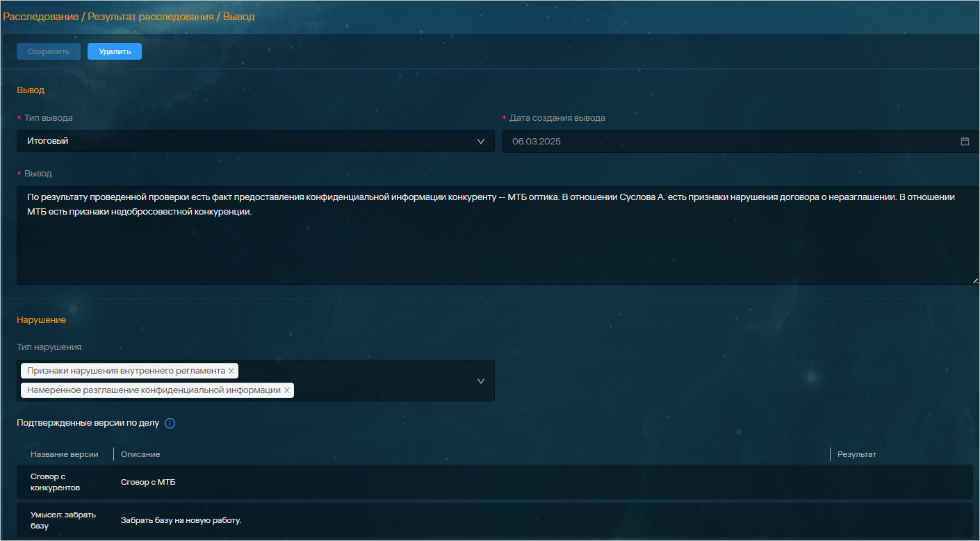This screenshot has width=980, height=541.
Task: Click 'Забрать базу на новую работу.' cell
Action: click(x=181, y=520)
